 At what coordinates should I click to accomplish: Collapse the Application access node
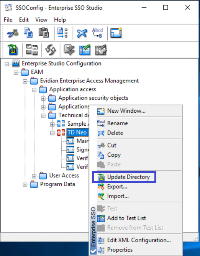tap(34, 90)
